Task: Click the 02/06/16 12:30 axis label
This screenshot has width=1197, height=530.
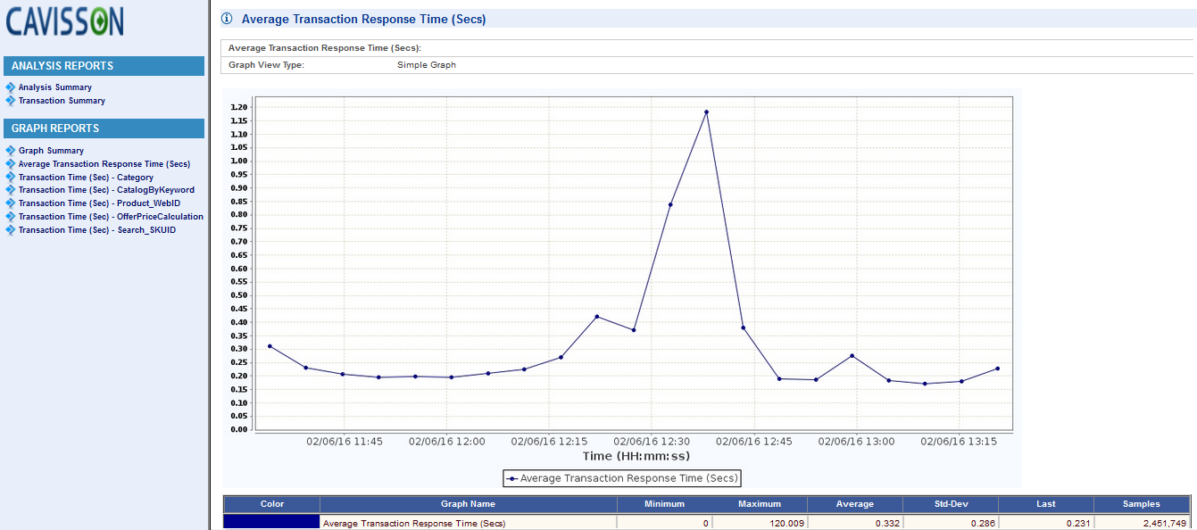Action: [x=652, y=441]
